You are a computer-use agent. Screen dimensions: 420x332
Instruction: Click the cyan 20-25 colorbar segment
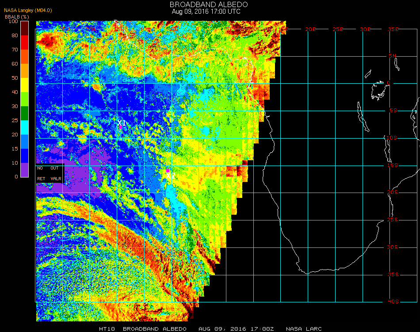25,127
